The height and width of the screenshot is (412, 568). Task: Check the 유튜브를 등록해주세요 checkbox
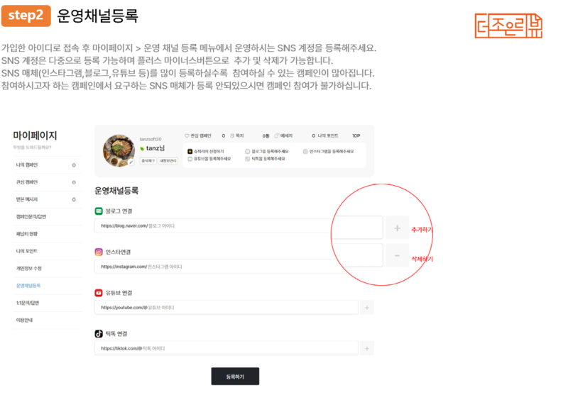coord(190,159)
